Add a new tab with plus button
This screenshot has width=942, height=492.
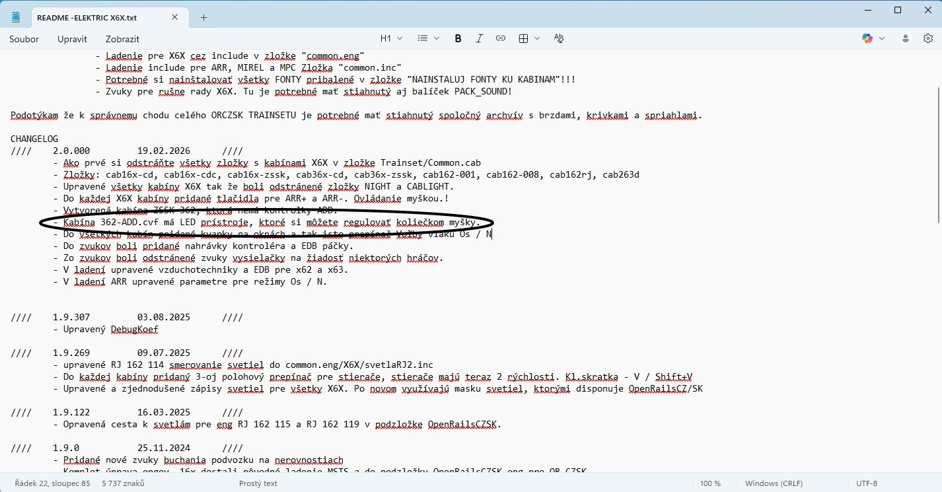(x=203, y=17)
